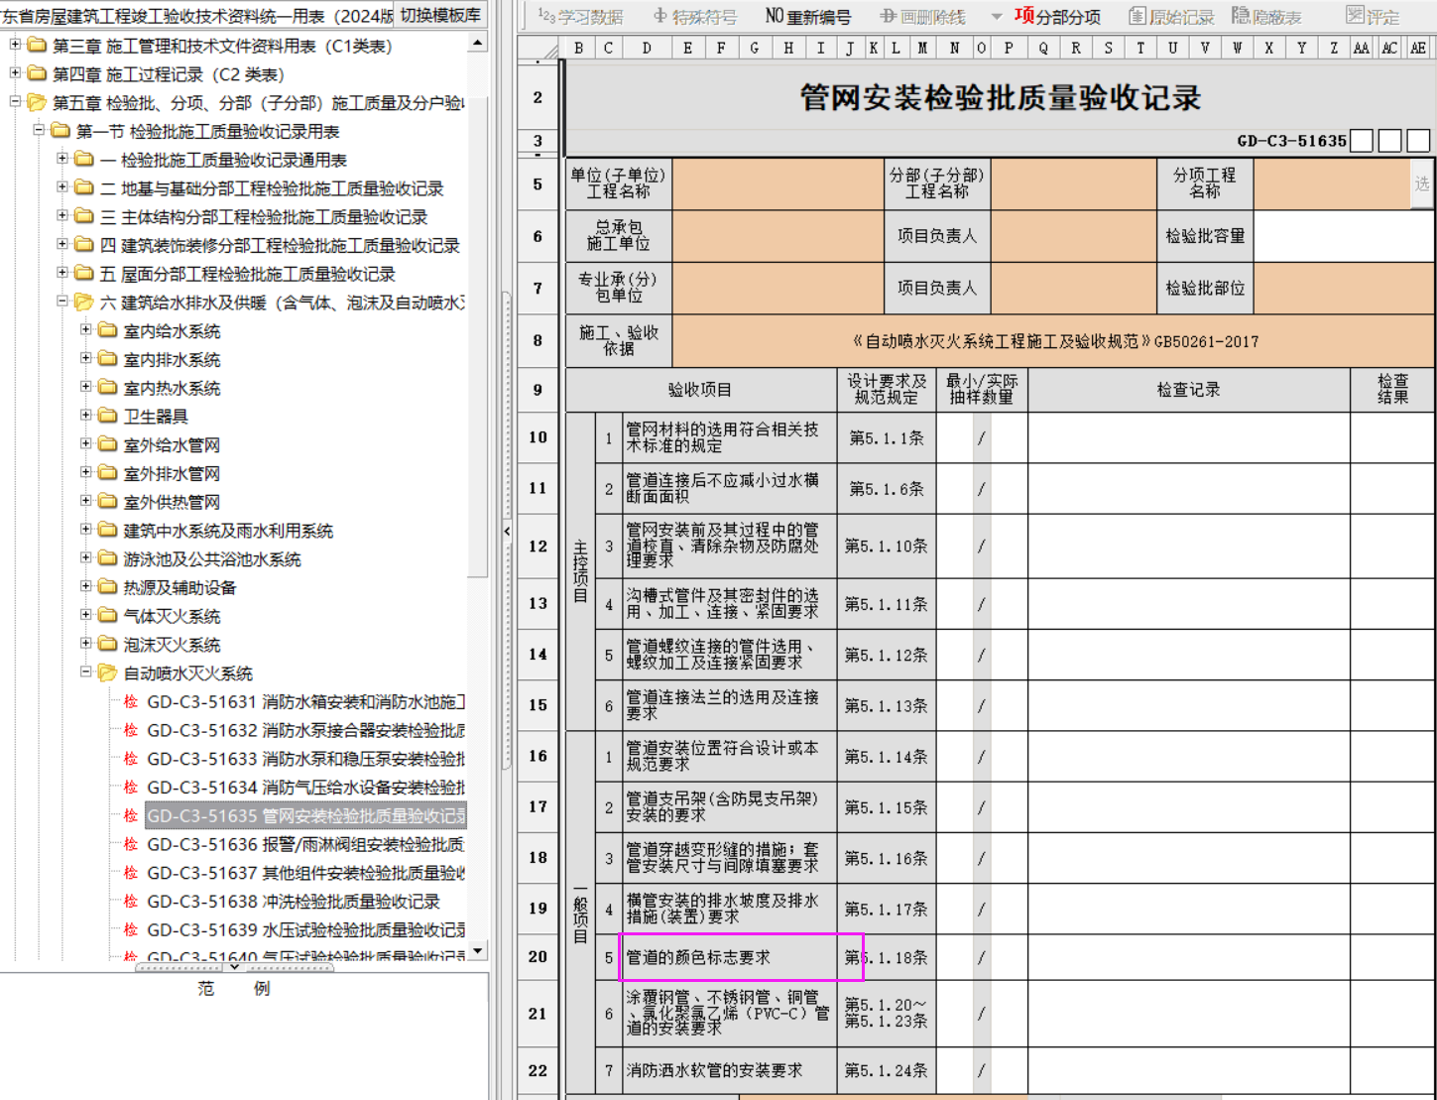The width and height of the screenshot is (1437, 1100).
Task: Select 热源及辅助设备 tree item
Action: click(180, 587)
